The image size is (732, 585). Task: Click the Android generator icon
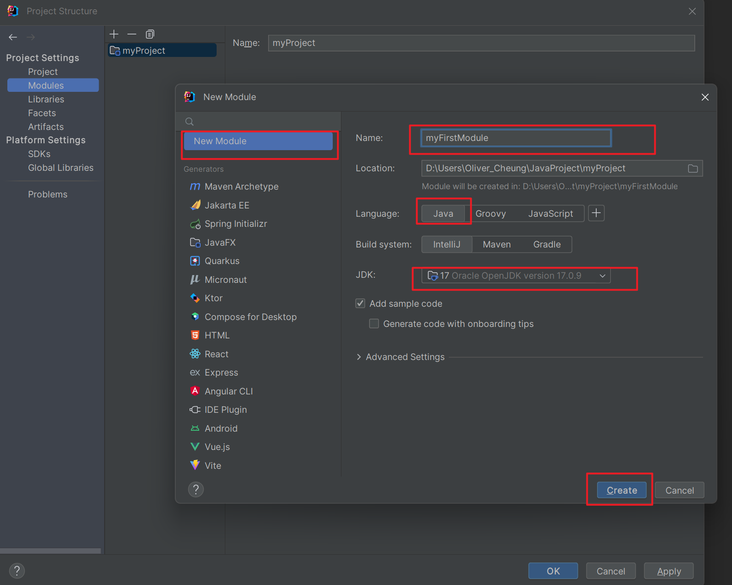(x=195, y=428)
